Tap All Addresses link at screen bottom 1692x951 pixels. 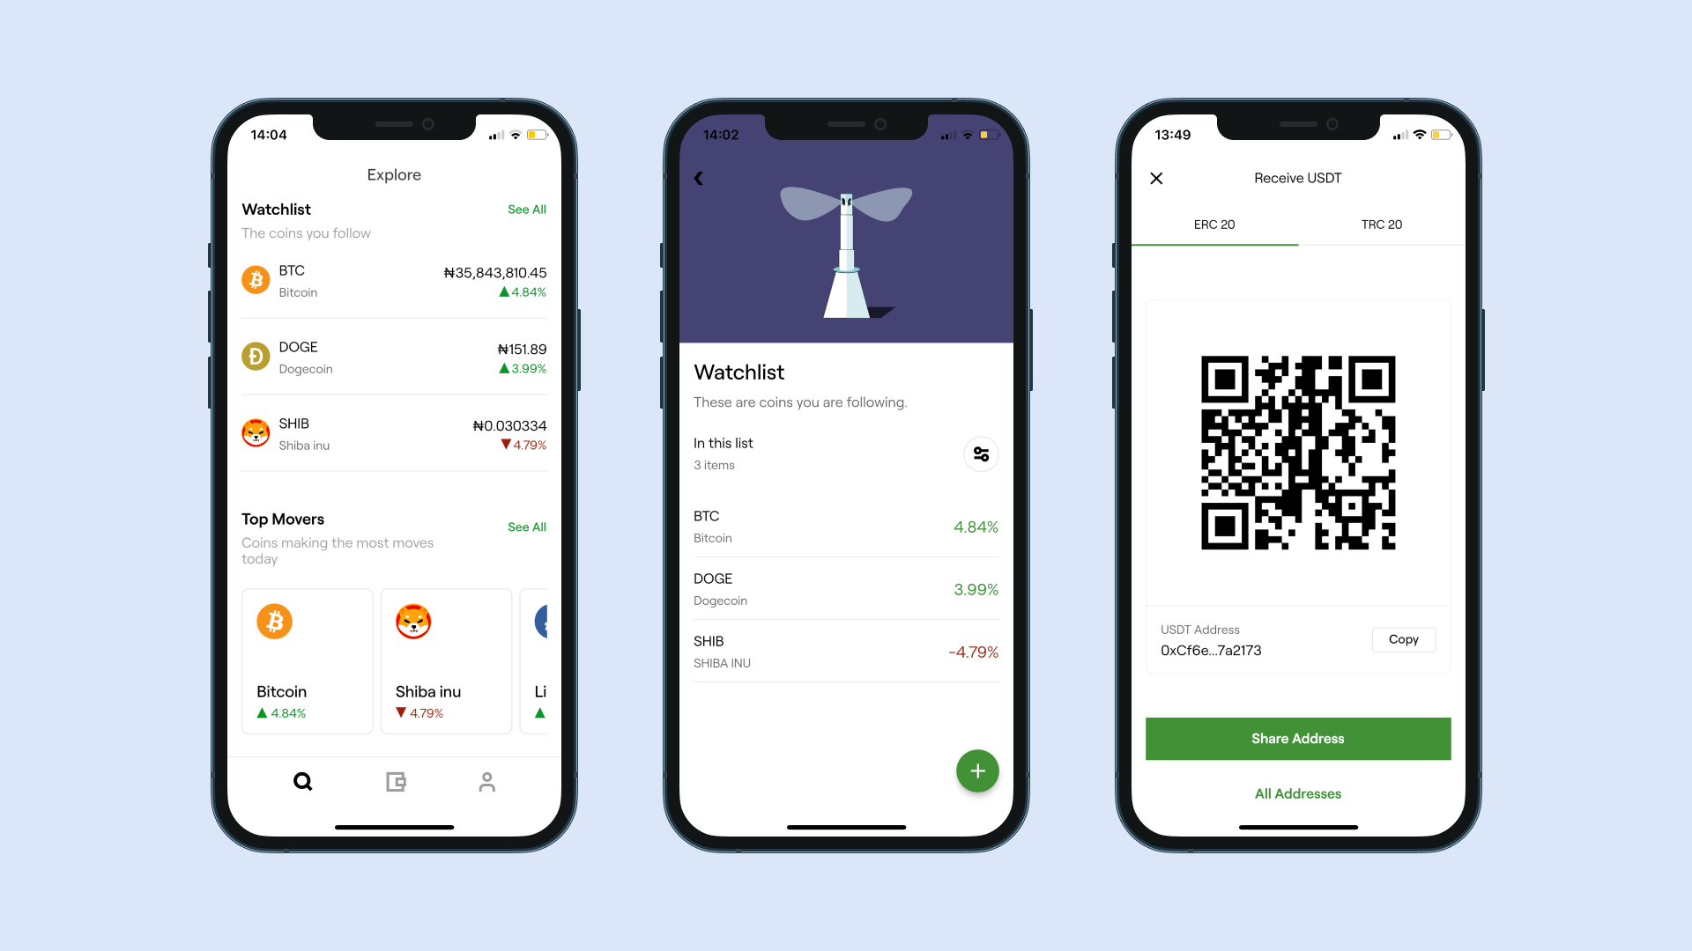tap(1297, 793)
